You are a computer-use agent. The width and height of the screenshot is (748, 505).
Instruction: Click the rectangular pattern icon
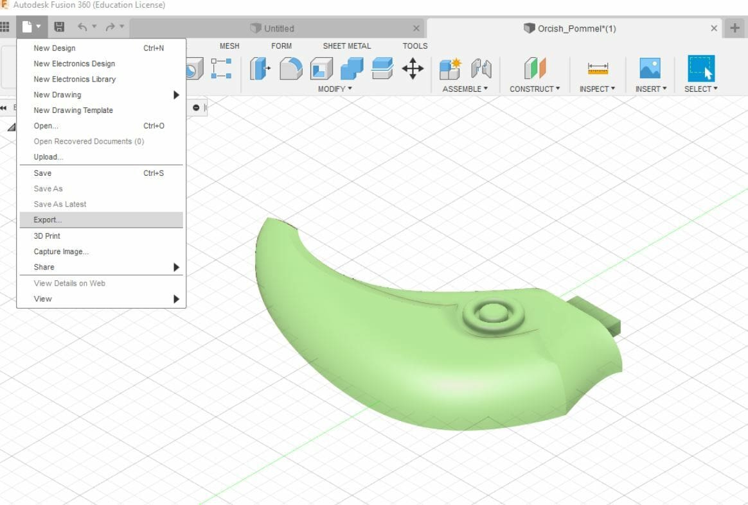click(x=221, y=69)
